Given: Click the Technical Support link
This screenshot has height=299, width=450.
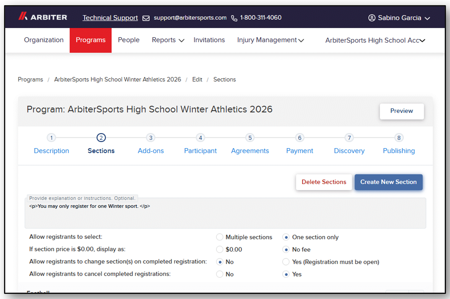Looking at the screenshot, I should coord(110,18).
